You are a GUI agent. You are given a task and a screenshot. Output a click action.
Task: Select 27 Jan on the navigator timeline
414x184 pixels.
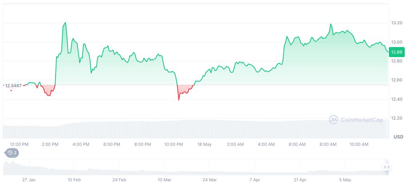29,180
